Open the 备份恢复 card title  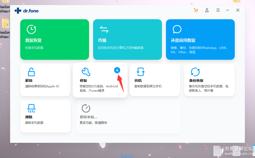coord(196,81)
